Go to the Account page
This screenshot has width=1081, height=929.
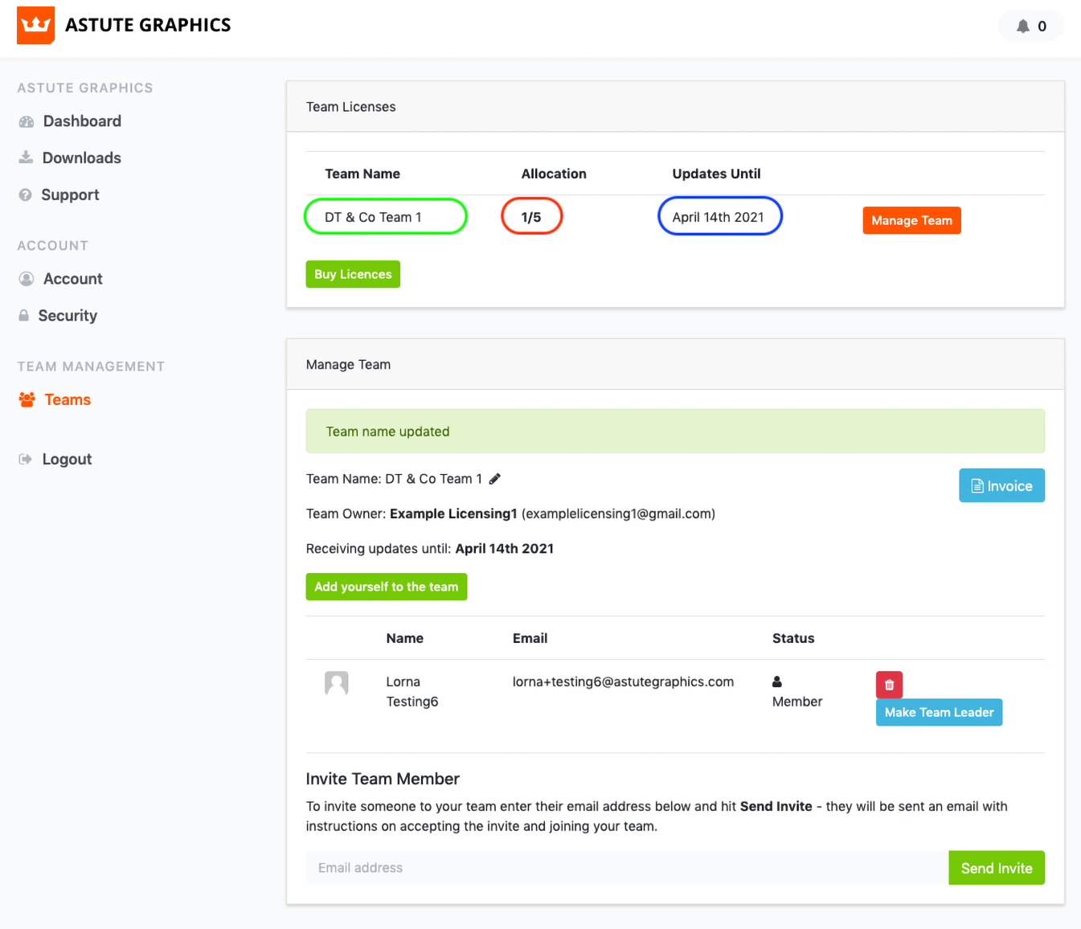click(72, 279)
